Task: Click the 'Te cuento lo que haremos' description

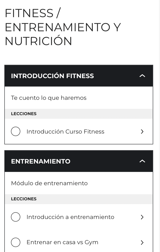Action: (x=49, y=98)
